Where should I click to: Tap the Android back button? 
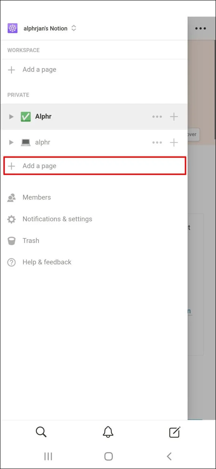tap(169, 456)
